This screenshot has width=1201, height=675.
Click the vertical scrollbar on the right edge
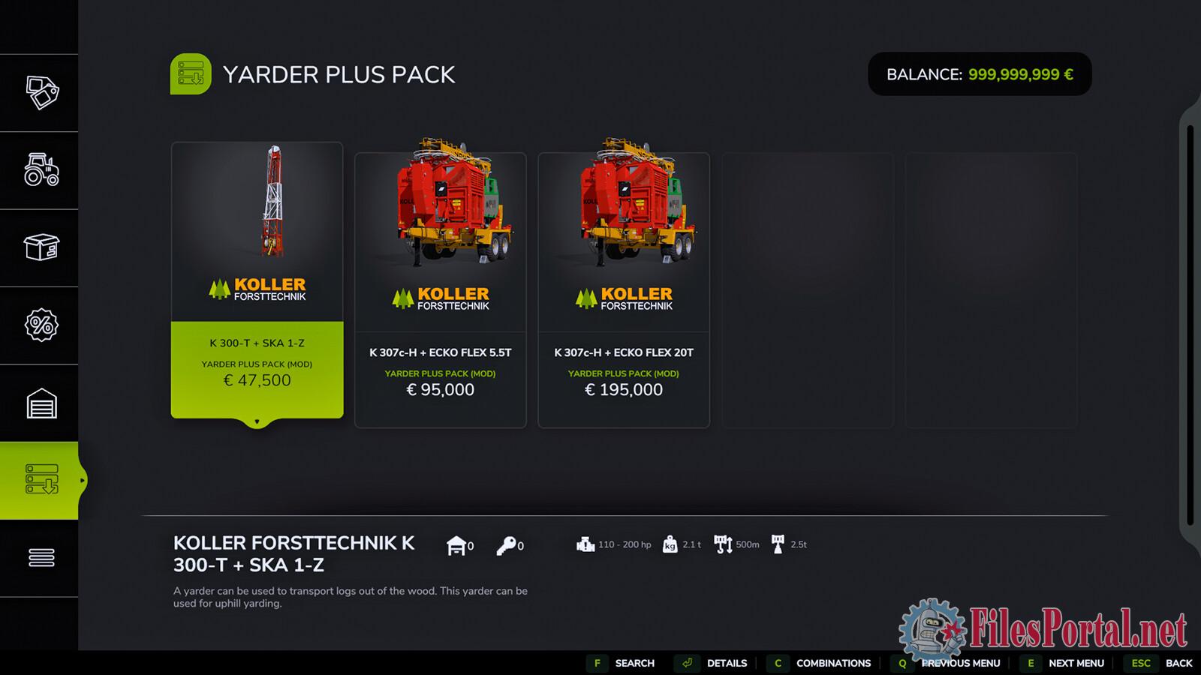1190,325
